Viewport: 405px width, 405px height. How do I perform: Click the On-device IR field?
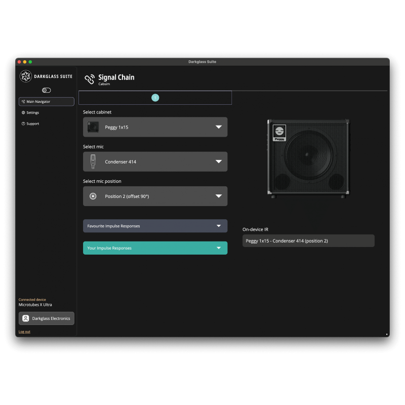click(308, 241)
